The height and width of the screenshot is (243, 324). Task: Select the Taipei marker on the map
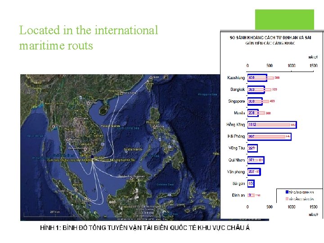[x=151, y=78]
